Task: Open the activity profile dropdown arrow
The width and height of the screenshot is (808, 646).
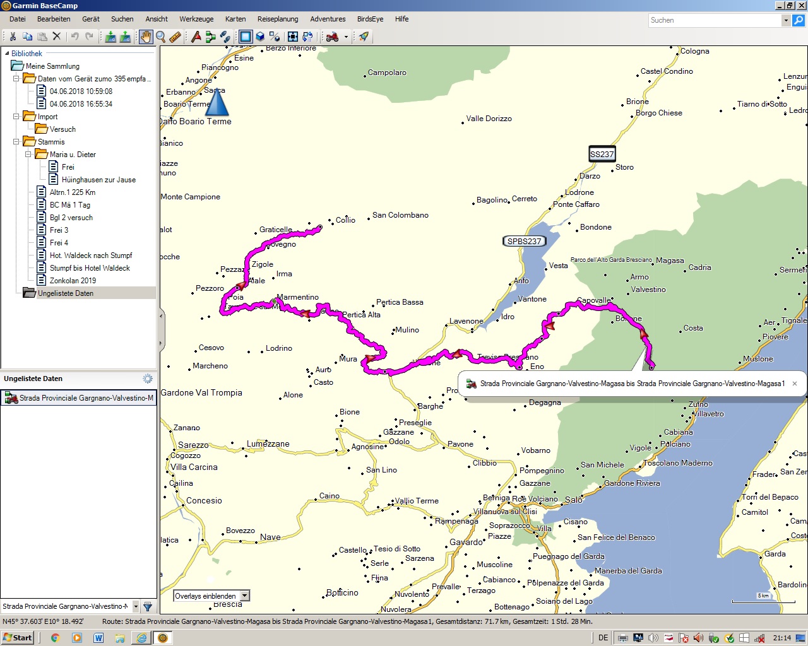Action: click(346, 37)
